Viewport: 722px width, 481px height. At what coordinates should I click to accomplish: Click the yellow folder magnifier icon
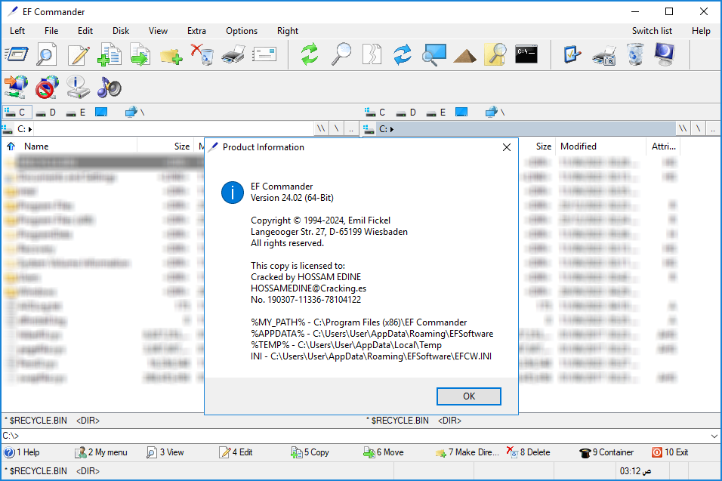(x=495, y=54)
